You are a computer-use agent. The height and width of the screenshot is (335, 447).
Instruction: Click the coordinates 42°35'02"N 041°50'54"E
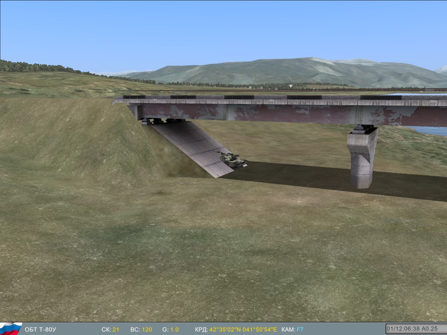(243, 330)
